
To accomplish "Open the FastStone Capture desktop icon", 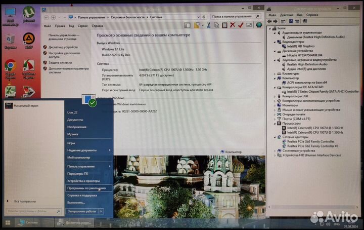I will click(29, 69).
